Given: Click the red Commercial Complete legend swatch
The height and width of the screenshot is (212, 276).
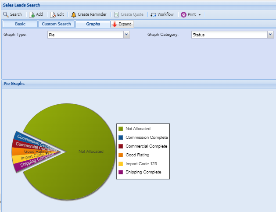Looking at the screenshot, I should (x=121, y=146).
